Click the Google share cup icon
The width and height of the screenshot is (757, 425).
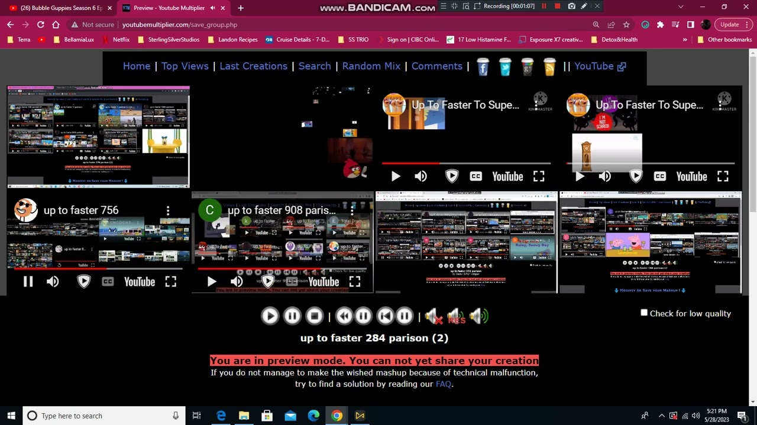click(x=528, y=67)
